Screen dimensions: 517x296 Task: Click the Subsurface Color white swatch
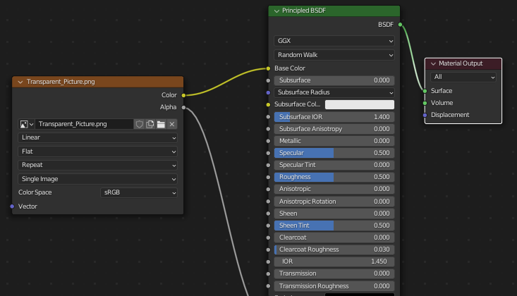360,104
